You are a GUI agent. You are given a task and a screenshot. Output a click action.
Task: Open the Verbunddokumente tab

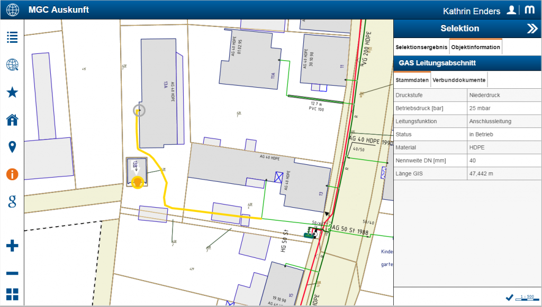pyautogui.click(x=459, y=80)
